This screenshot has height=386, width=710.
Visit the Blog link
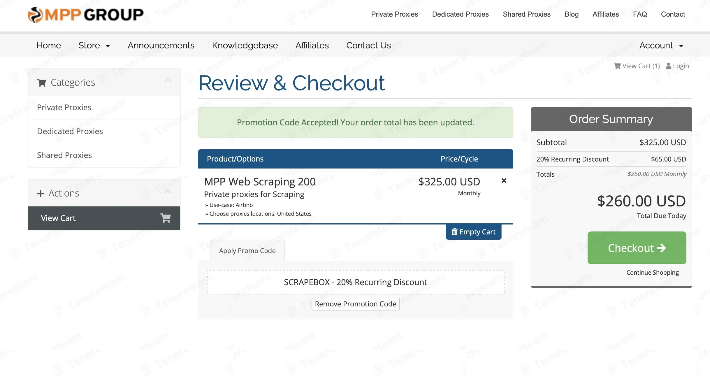pyautogui.click(x=571, y=14)
